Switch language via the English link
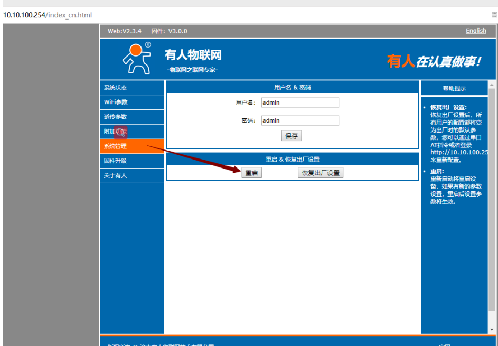 476,31
